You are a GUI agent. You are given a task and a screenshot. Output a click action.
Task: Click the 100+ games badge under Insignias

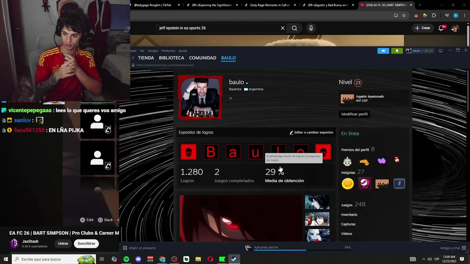pyautogui.click(x=382, y=183)
